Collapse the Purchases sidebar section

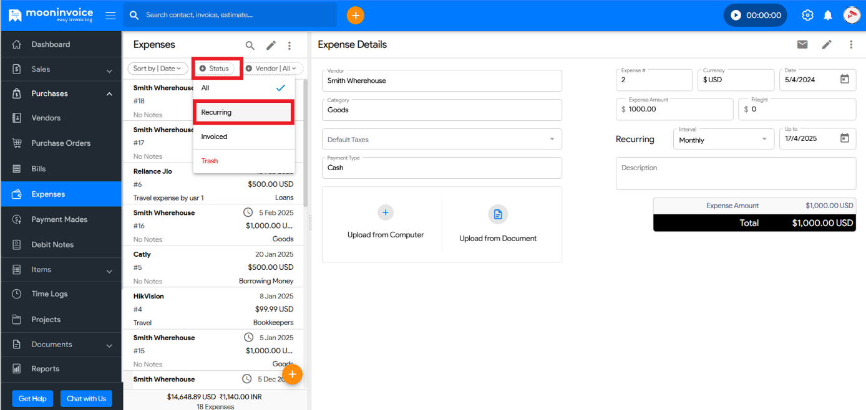click(61, 93)
